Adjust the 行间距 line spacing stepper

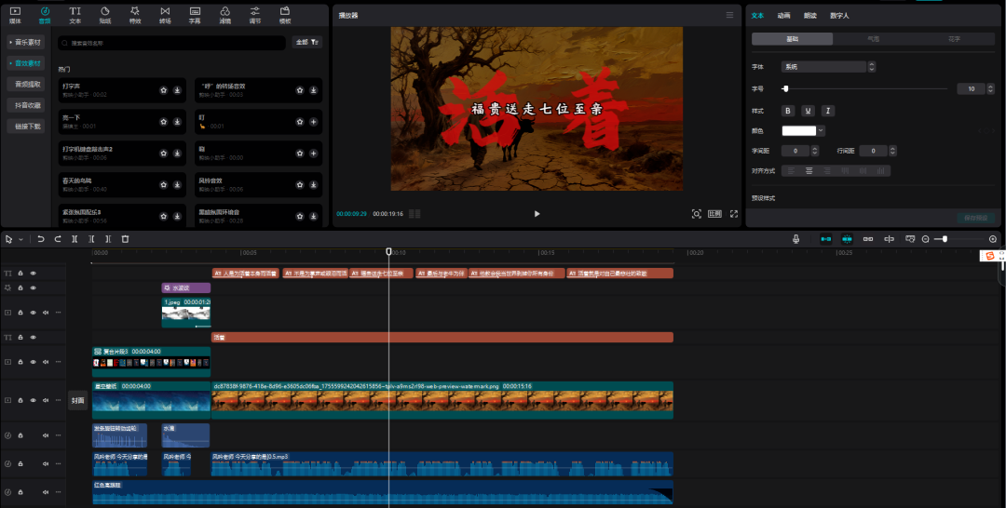pos(892,151)
